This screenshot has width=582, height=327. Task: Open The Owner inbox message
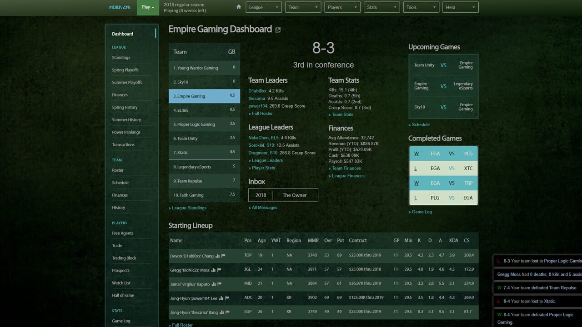[x=295, y=195]
